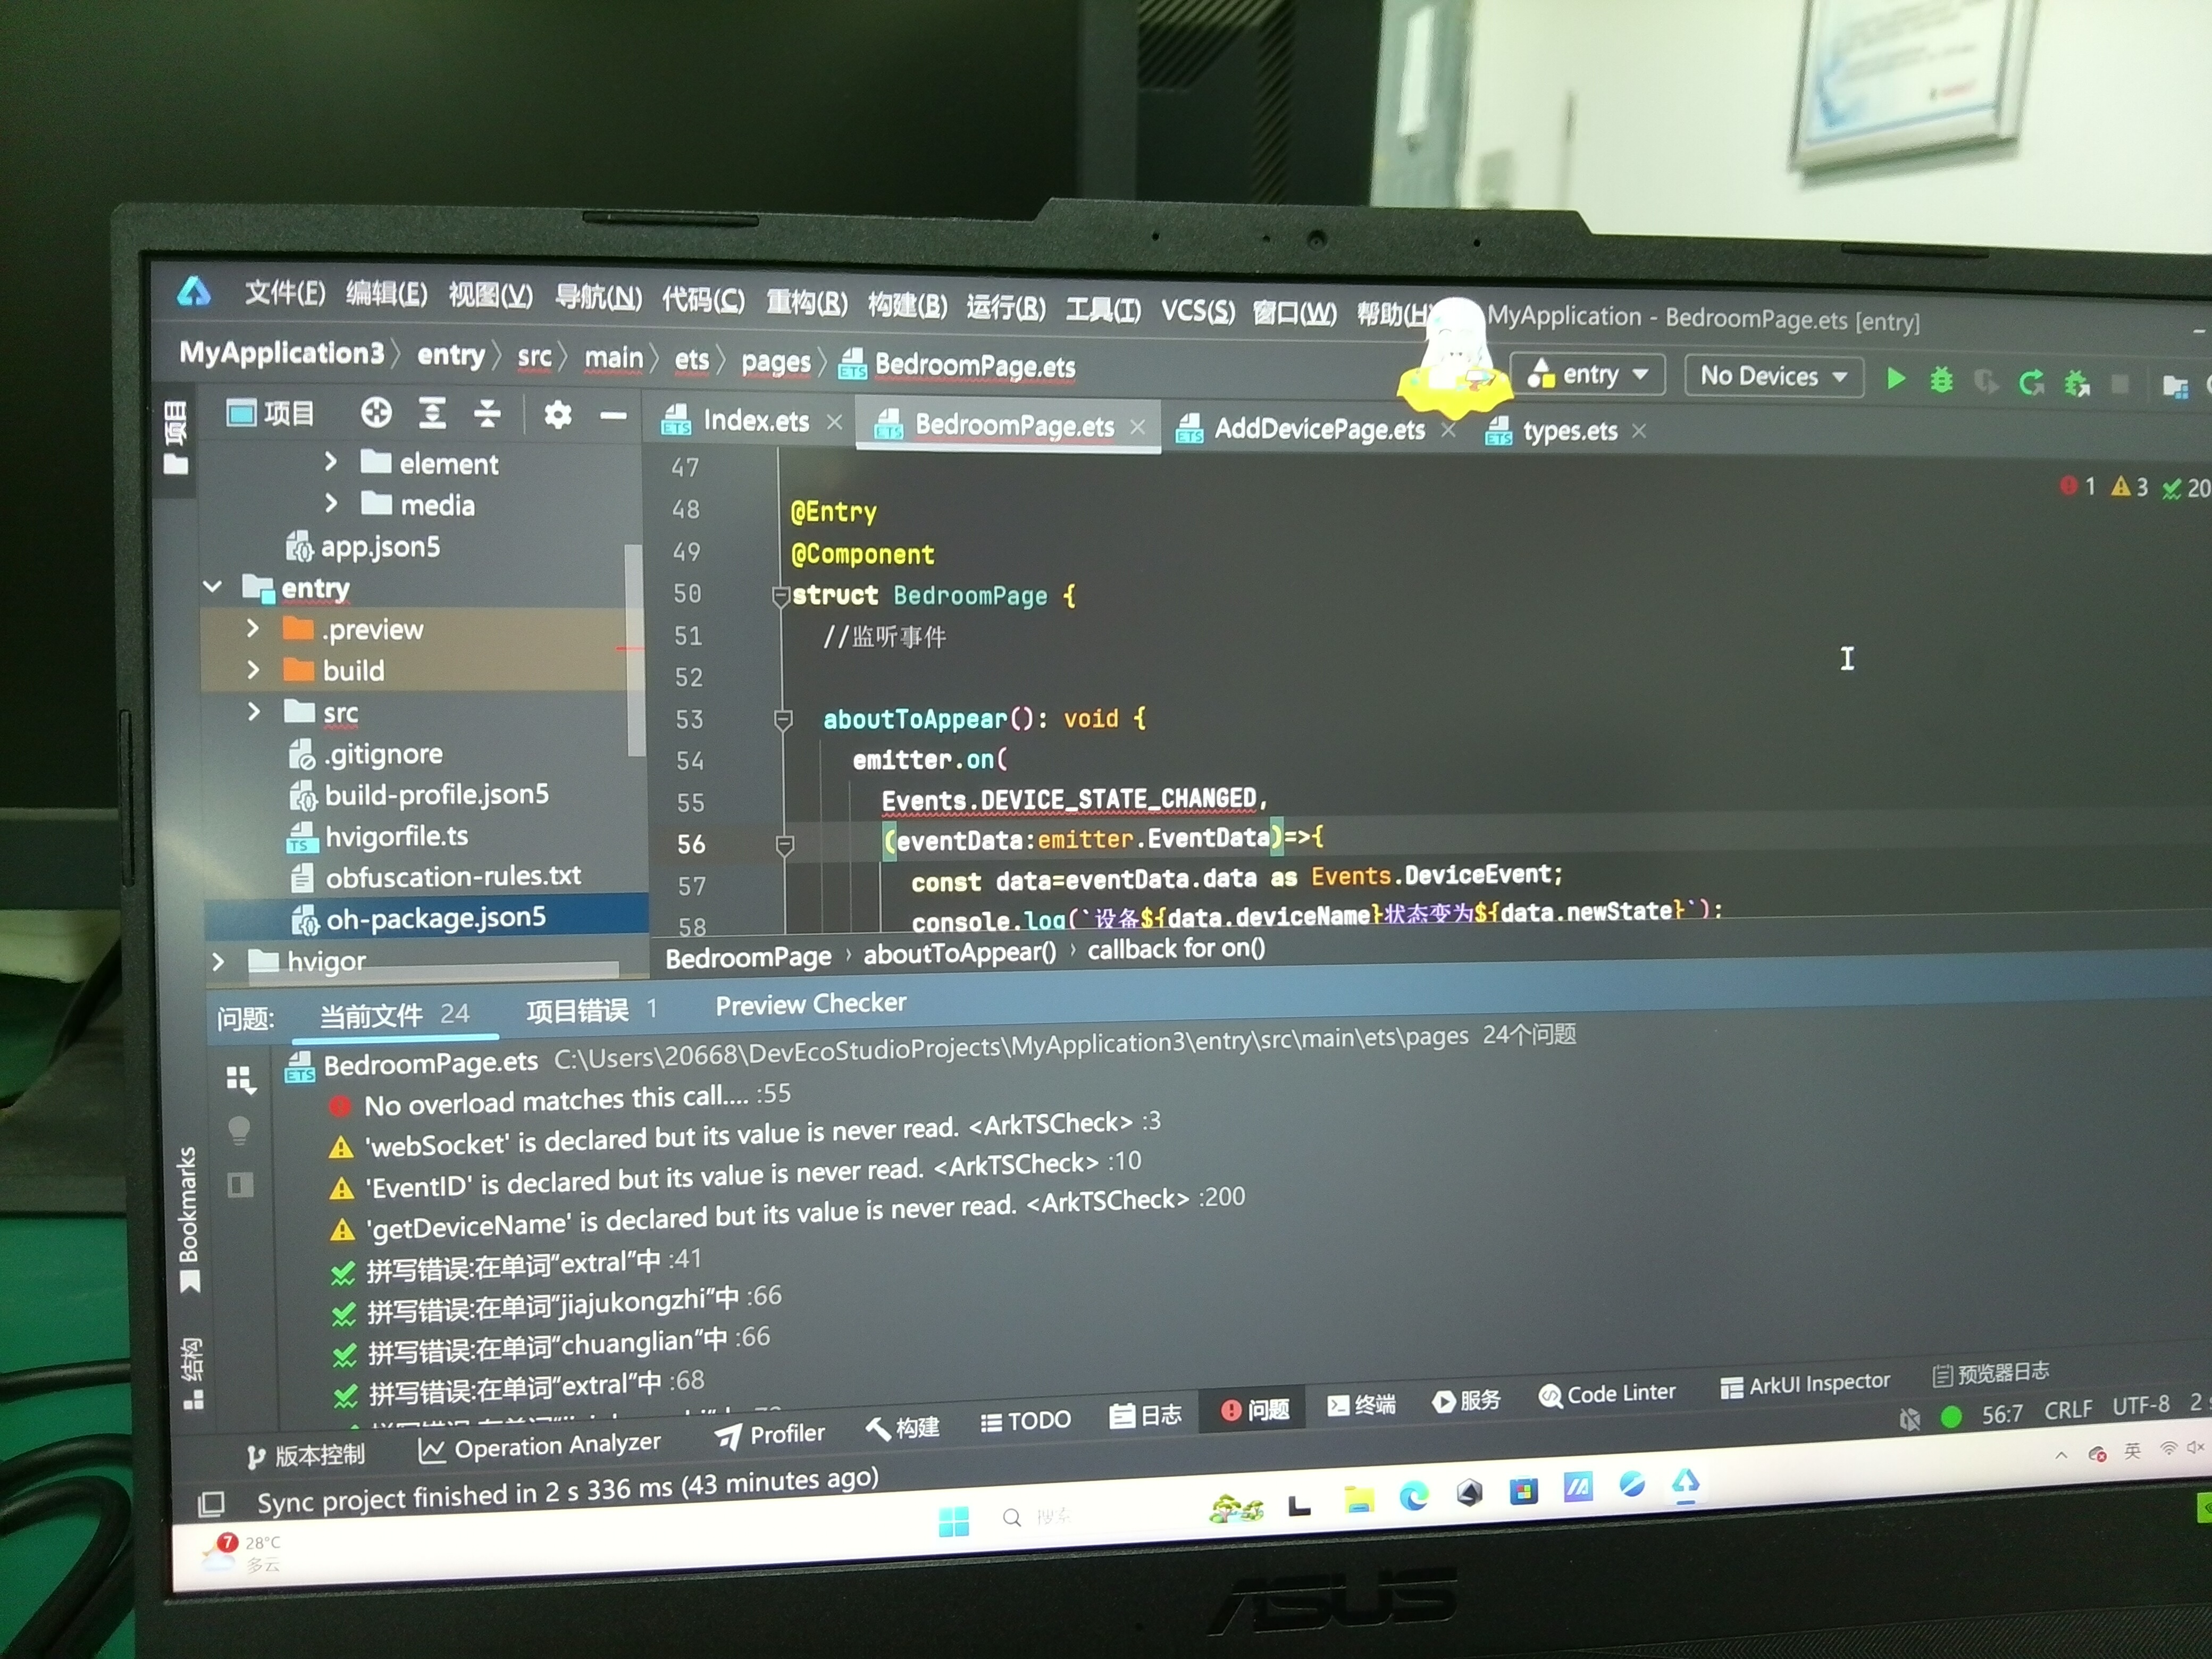Open the No Devices dropdown
This screenshot has width=2212, height=1659.
[x=1773, y=377]
